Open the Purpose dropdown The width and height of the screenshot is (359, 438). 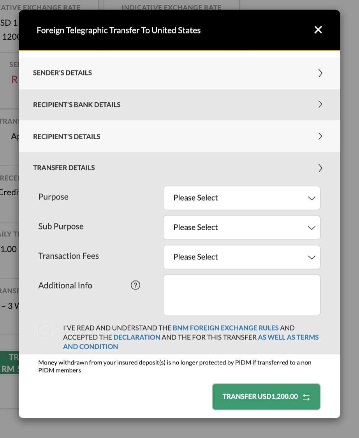point(241,198)
